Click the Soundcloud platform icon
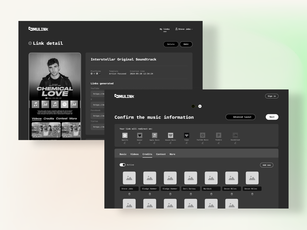307x230 pixels. click(235, 135)
